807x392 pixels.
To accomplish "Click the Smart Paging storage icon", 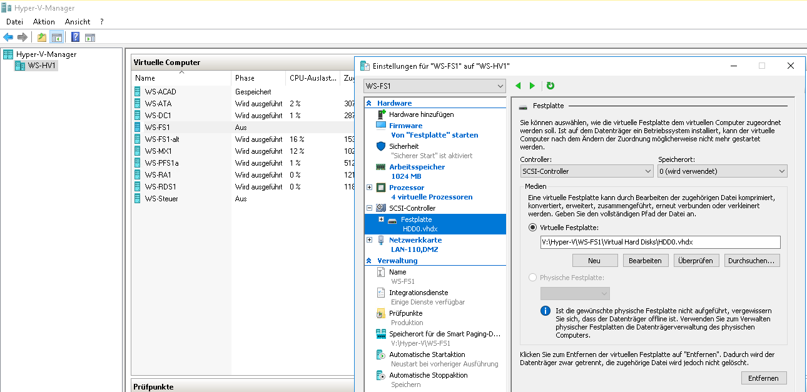I will coord(381,334).
